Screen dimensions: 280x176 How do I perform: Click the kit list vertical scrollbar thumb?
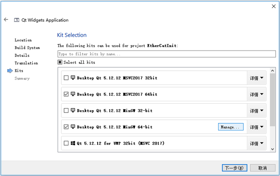(272, 100)
